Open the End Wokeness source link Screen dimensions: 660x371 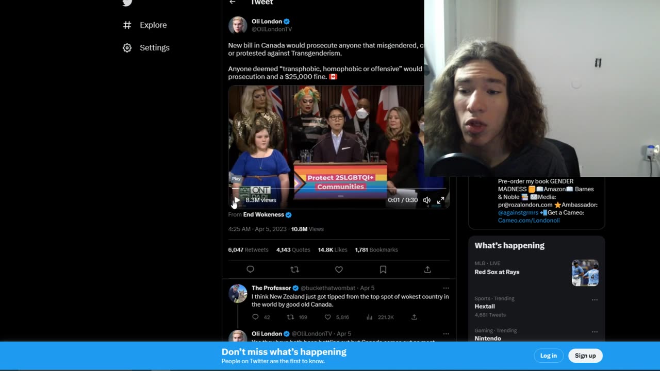pos(263,214)
